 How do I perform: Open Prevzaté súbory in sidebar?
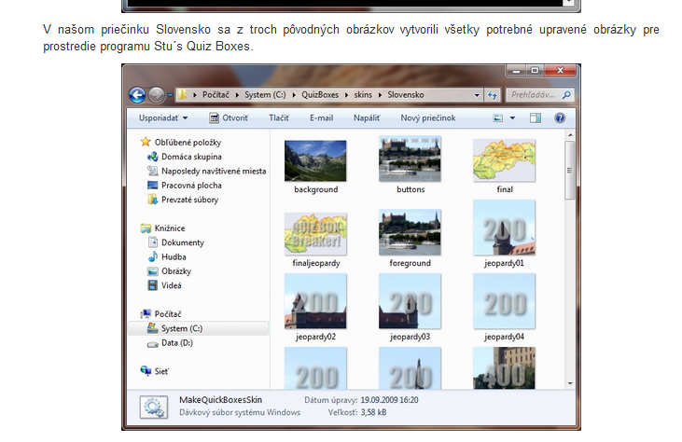pyautogui.click(x=183, y=200)
